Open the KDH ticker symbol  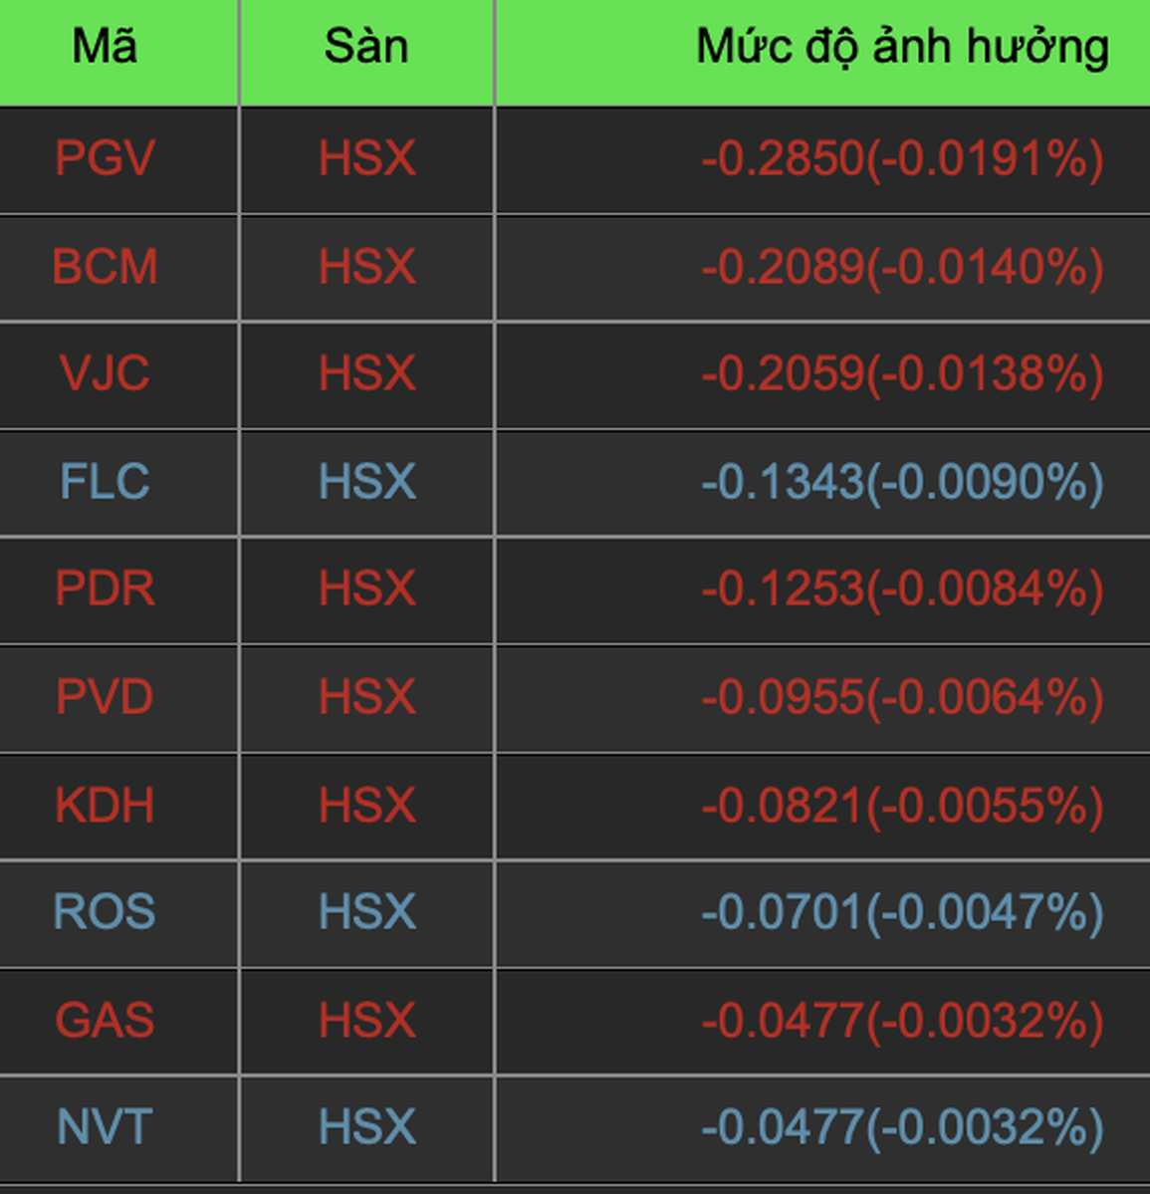pos(105,806)
